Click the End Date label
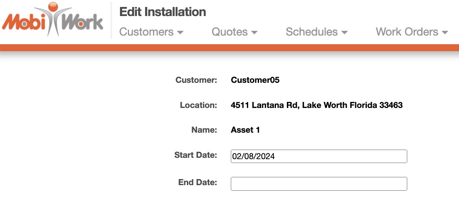 pos(197,183)
